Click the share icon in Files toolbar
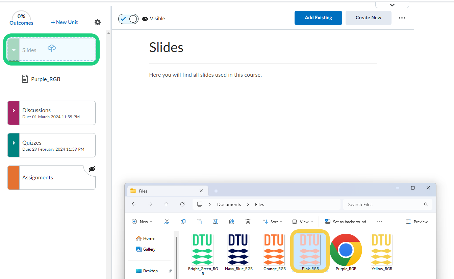This screenshot has width=454, height=279. tap(232, 222)
